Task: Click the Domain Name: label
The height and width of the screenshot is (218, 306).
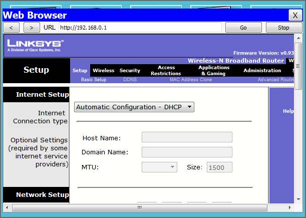Action: tap(105, 152)
